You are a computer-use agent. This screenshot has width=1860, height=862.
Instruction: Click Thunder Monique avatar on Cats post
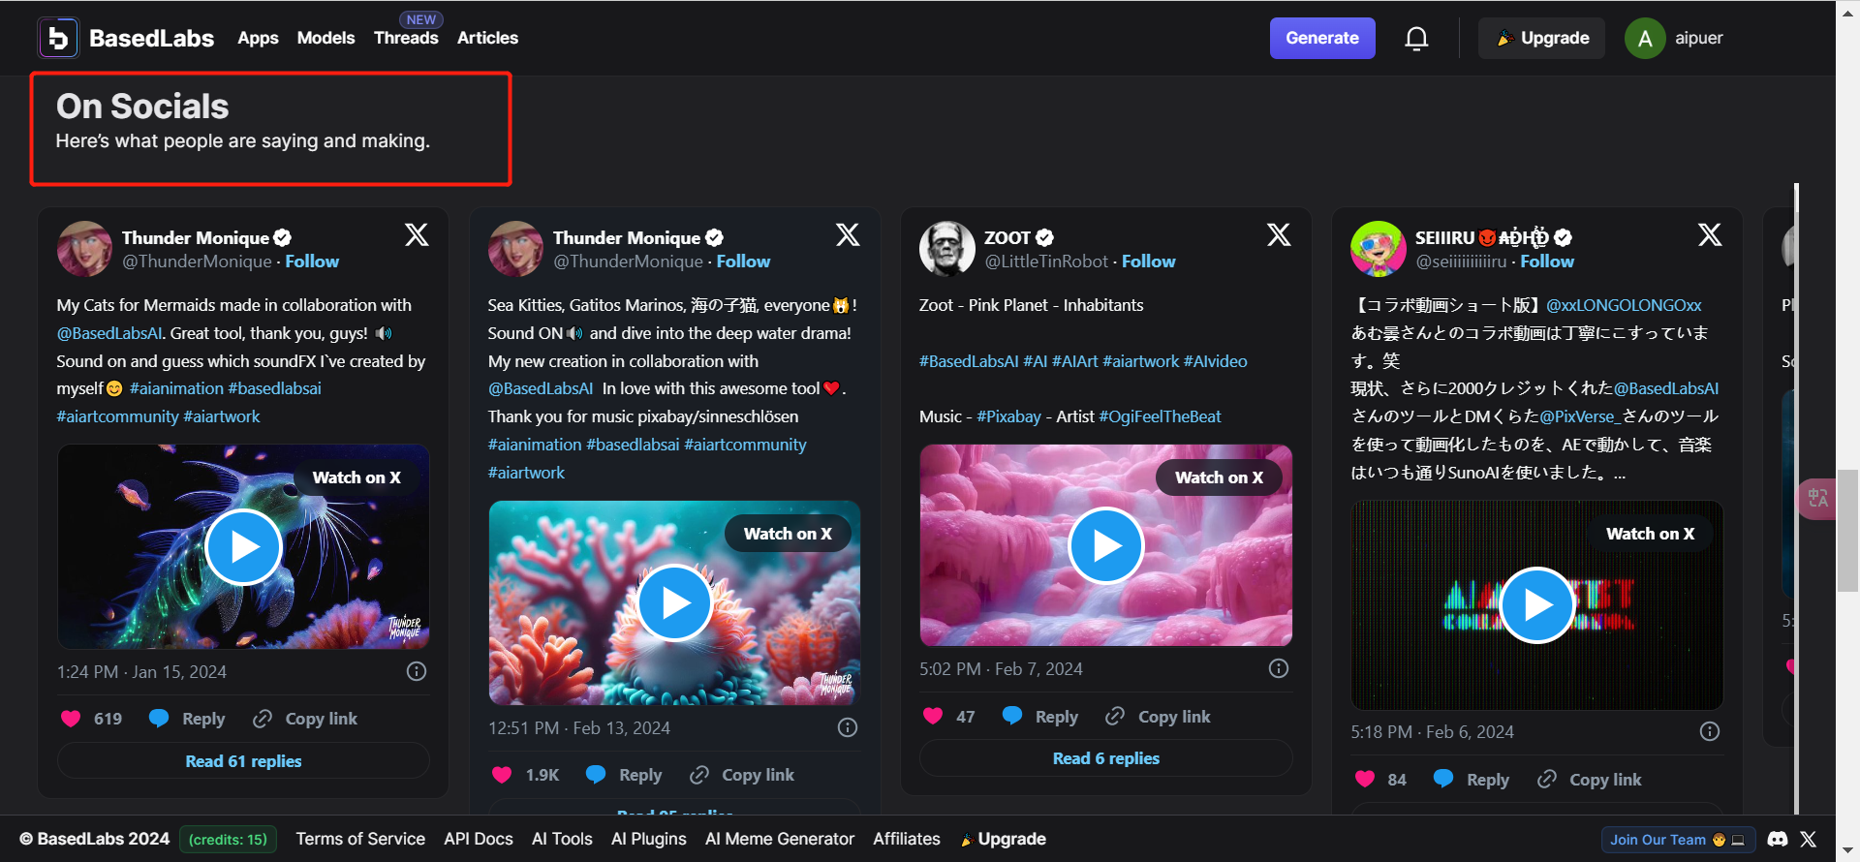[x=84, y=249]
